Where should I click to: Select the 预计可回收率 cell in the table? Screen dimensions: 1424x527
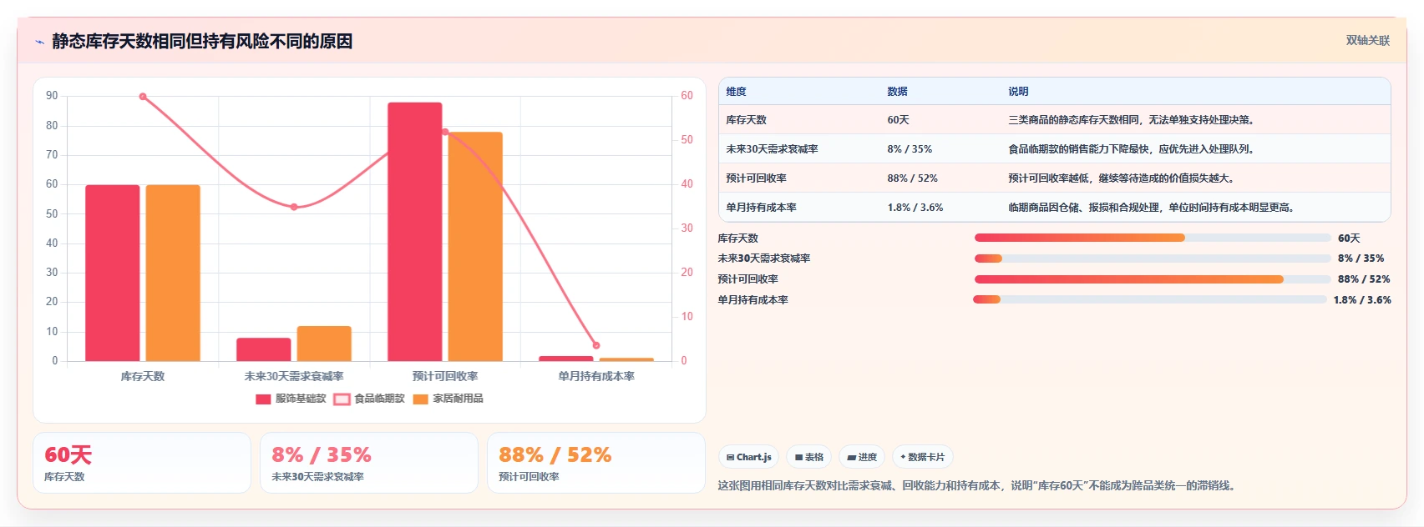[756, 178]
